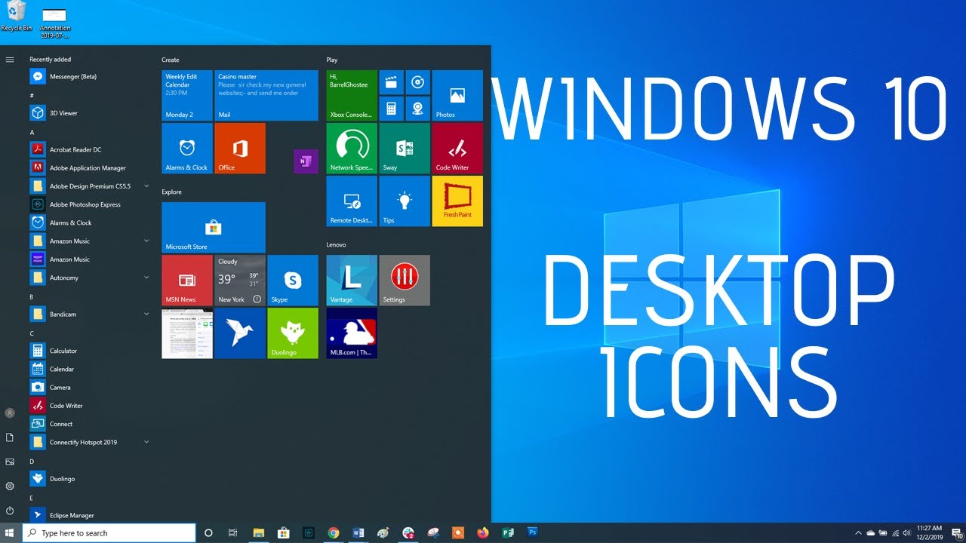Open Photoshop from the taskbar

(x=532, y=533)
